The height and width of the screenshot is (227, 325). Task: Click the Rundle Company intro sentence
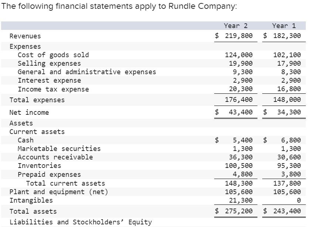pos(119,6)
